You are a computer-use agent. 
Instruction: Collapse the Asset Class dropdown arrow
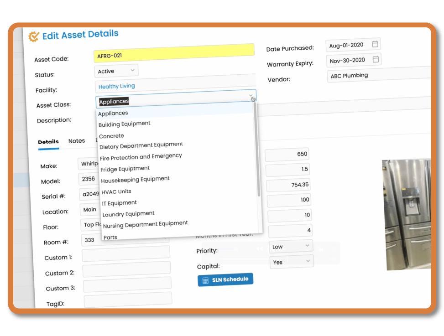tap(251, 96)
